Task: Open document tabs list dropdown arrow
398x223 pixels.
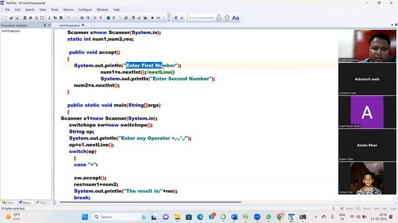Action: point(392,25)
